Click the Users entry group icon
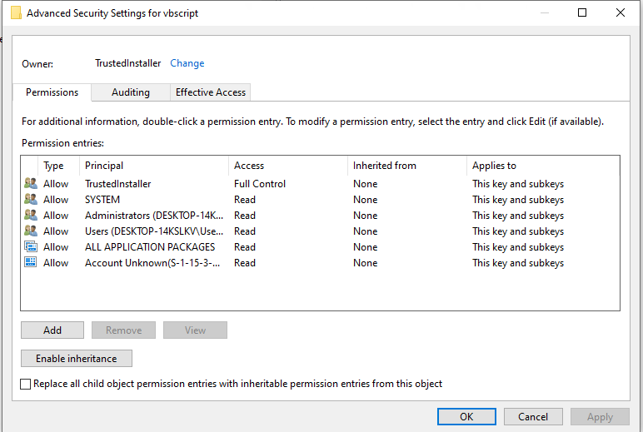Screen dimensions: 643x432 click(31, 231)
